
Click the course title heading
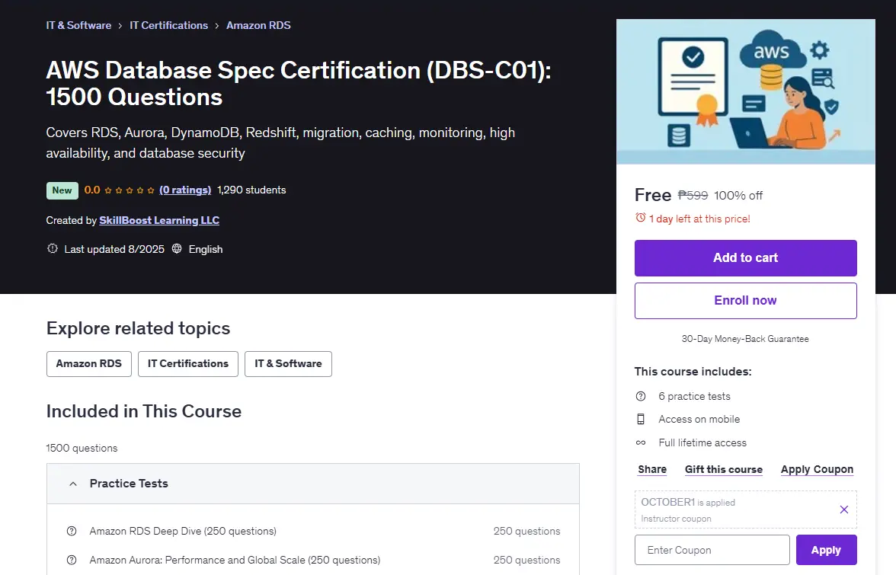[299, 83]
